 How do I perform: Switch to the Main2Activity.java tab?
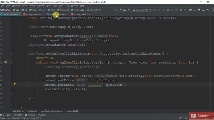[57, 14]
